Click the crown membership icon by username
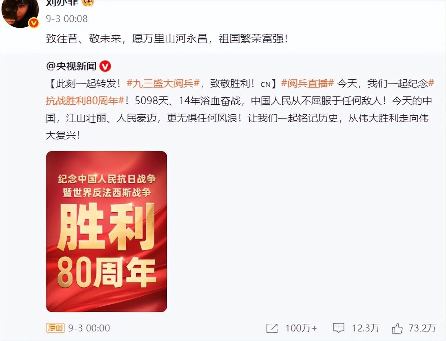The image size is (446, 341). [x=88, y=3]
